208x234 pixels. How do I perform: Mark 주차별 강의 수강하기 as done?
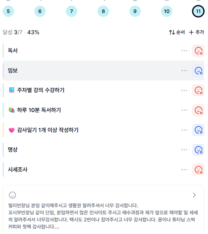click(198, 90)
